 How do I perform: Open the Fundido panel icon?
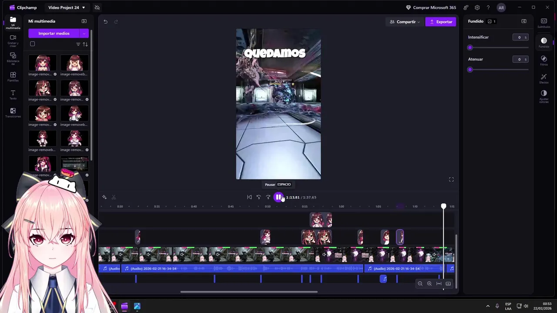coord(544,43)
